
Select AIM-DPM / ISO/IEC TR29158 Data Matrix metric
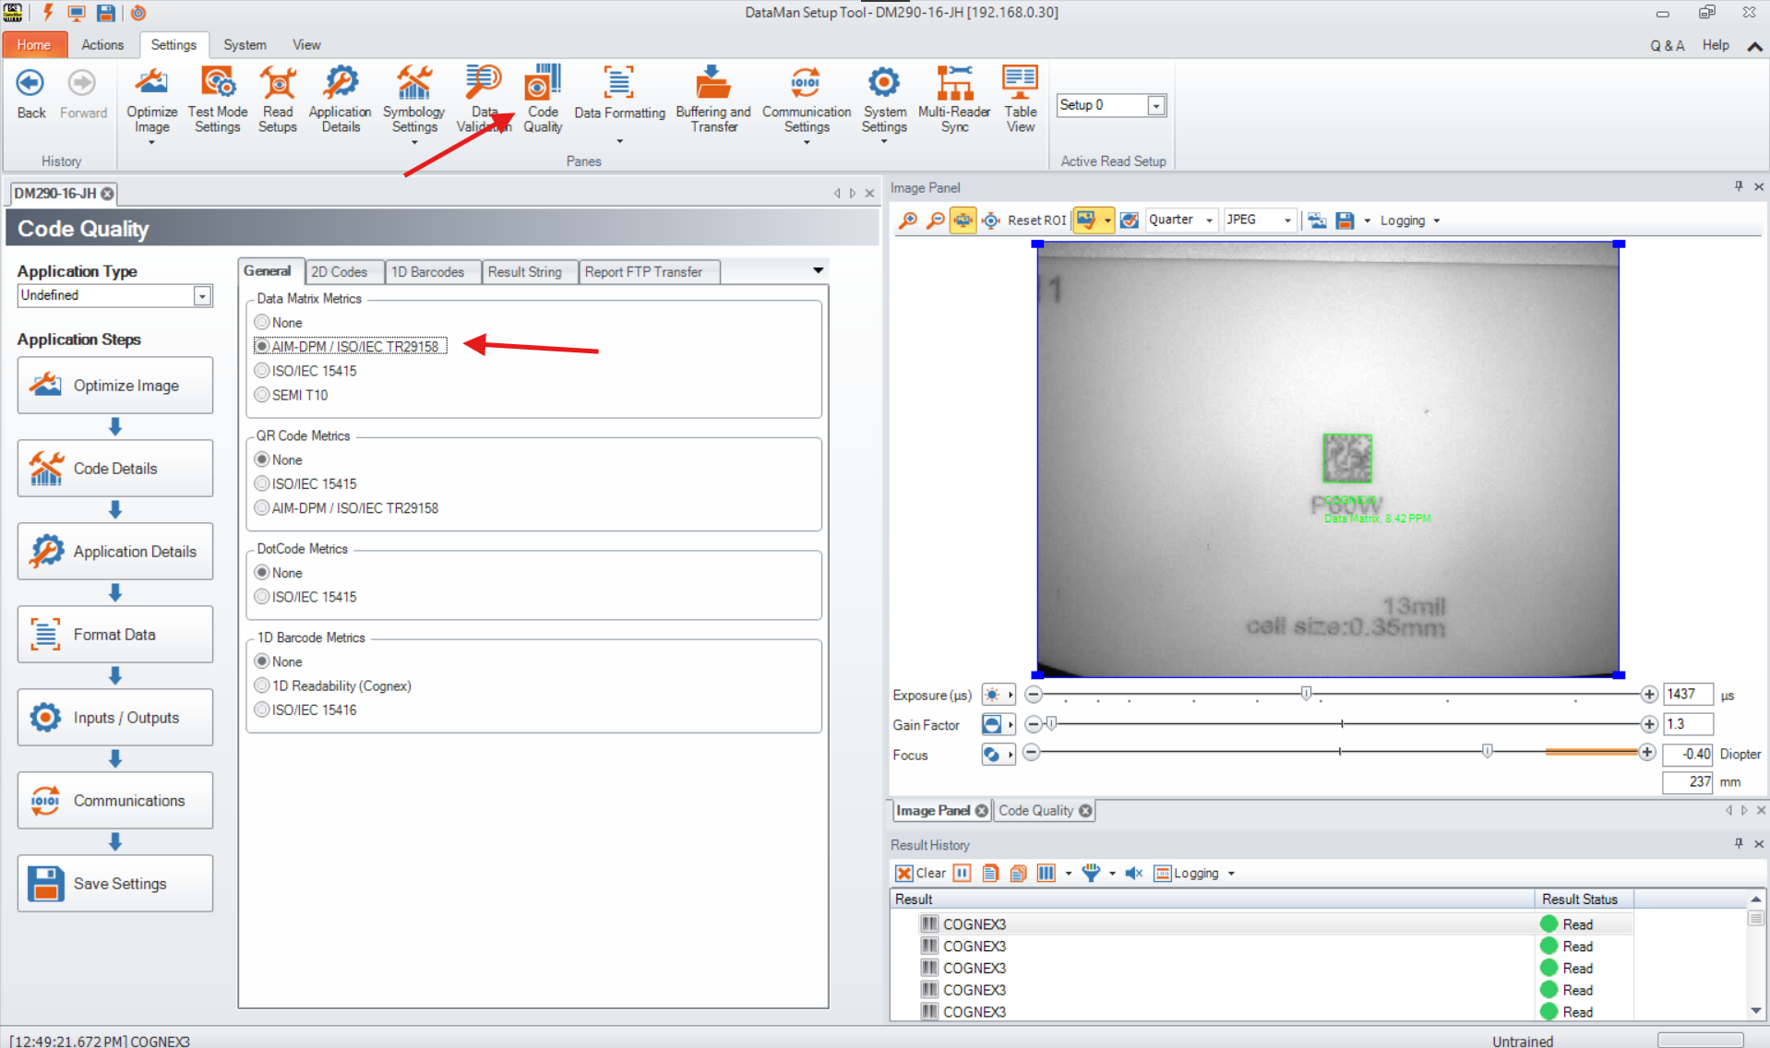pyautogui.click(x=264, y=346)
